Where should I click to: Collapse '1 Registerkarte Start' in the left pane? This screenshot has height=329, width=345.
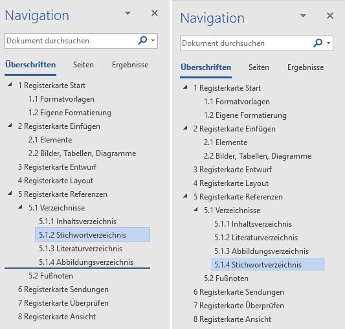coord(10,85)
